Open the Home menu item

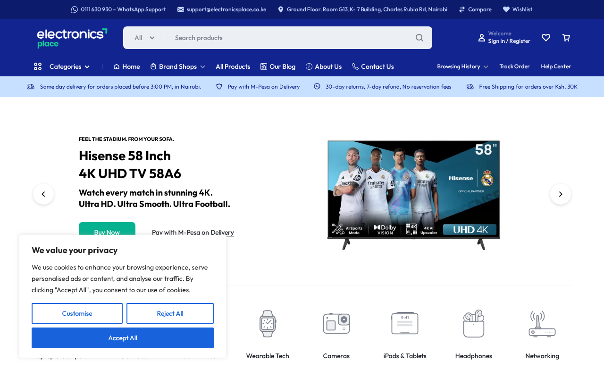click(x=126, y=66)
